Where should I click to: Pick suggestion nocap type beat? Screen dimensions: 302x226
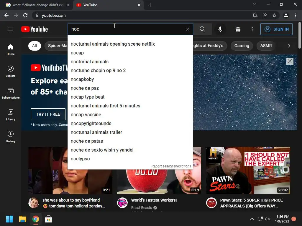coord(130,97)
